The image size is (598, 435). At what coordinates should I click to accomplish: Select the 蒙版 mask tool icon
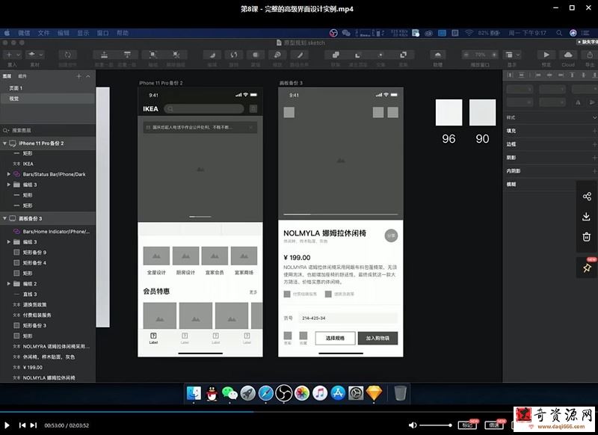tap(256, 55)
